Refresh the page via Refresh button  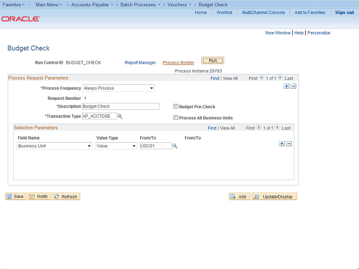[x=66, y=197]
